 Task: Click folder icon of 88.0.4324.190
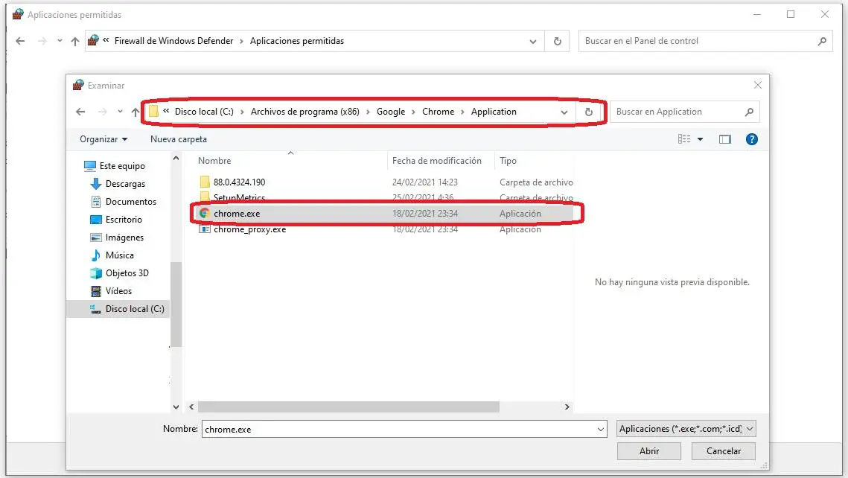(x=205, y=182)
